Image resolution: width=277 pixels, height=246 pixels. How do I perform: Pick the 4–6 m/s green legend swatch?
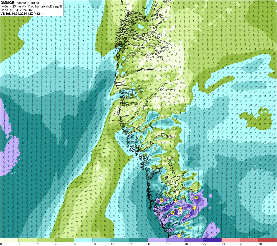(46, 240)
